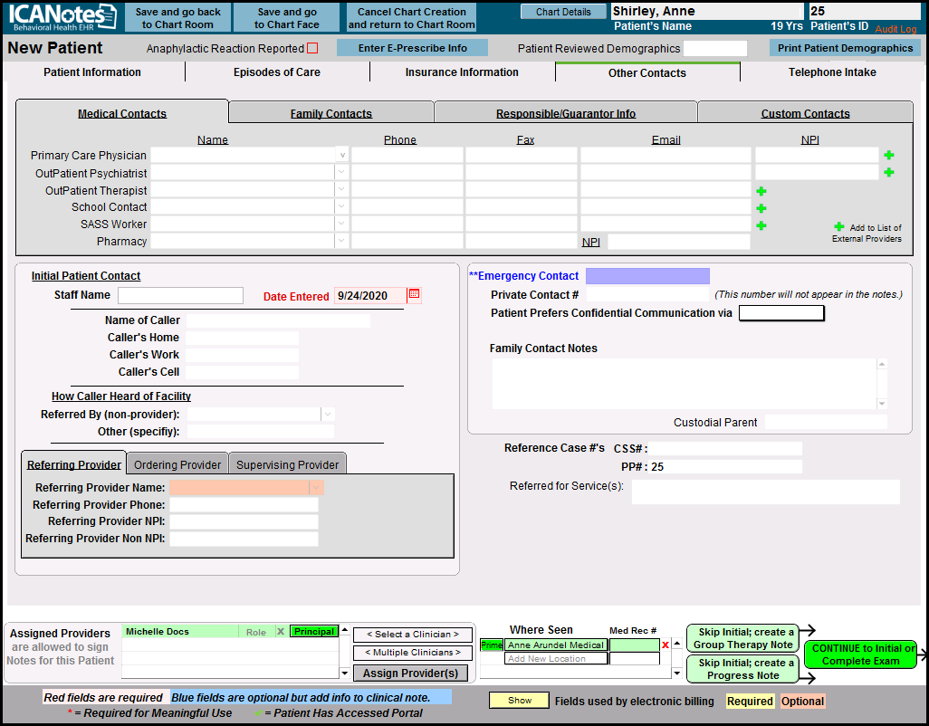Open the Family Contacts sub-tab
Screen dimensions: 929x726
point(330,113)
